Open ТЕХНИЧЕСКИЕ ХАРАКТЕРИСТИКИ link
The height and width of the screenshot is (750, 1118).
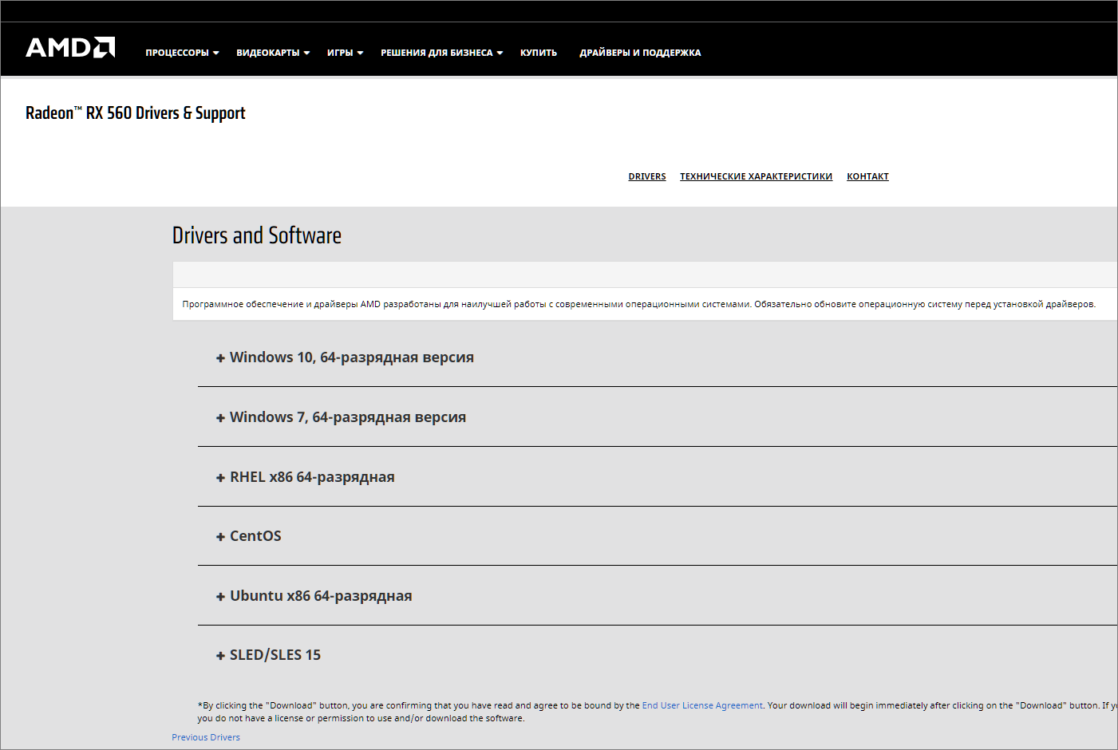coord(756,176)
